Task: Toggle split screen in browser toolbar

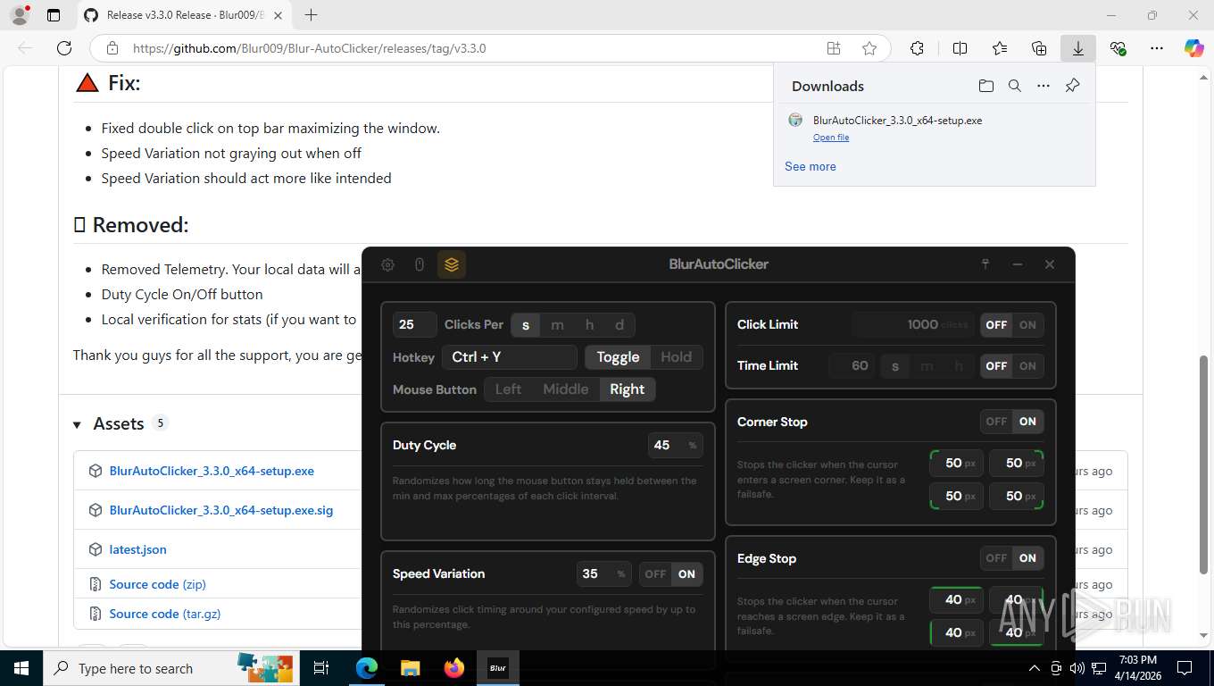Action: [x=960, y=48]
